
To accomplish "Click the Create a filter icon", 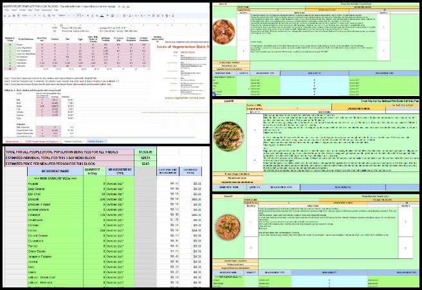I will 163,15.
